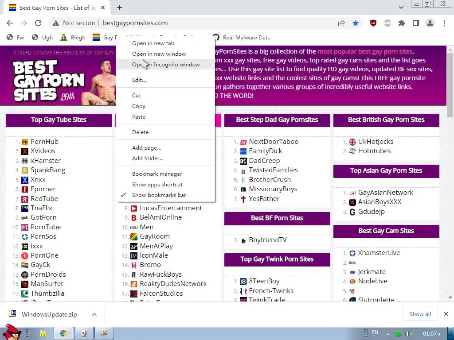Open Bookmark manager from menu
454x340 pixels.
coord(166,174)
